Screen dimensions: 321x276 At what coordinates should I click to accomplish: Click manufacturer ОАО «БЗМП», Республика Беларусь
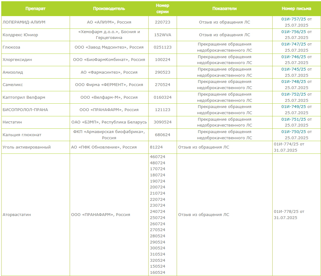tap(109, 122)
